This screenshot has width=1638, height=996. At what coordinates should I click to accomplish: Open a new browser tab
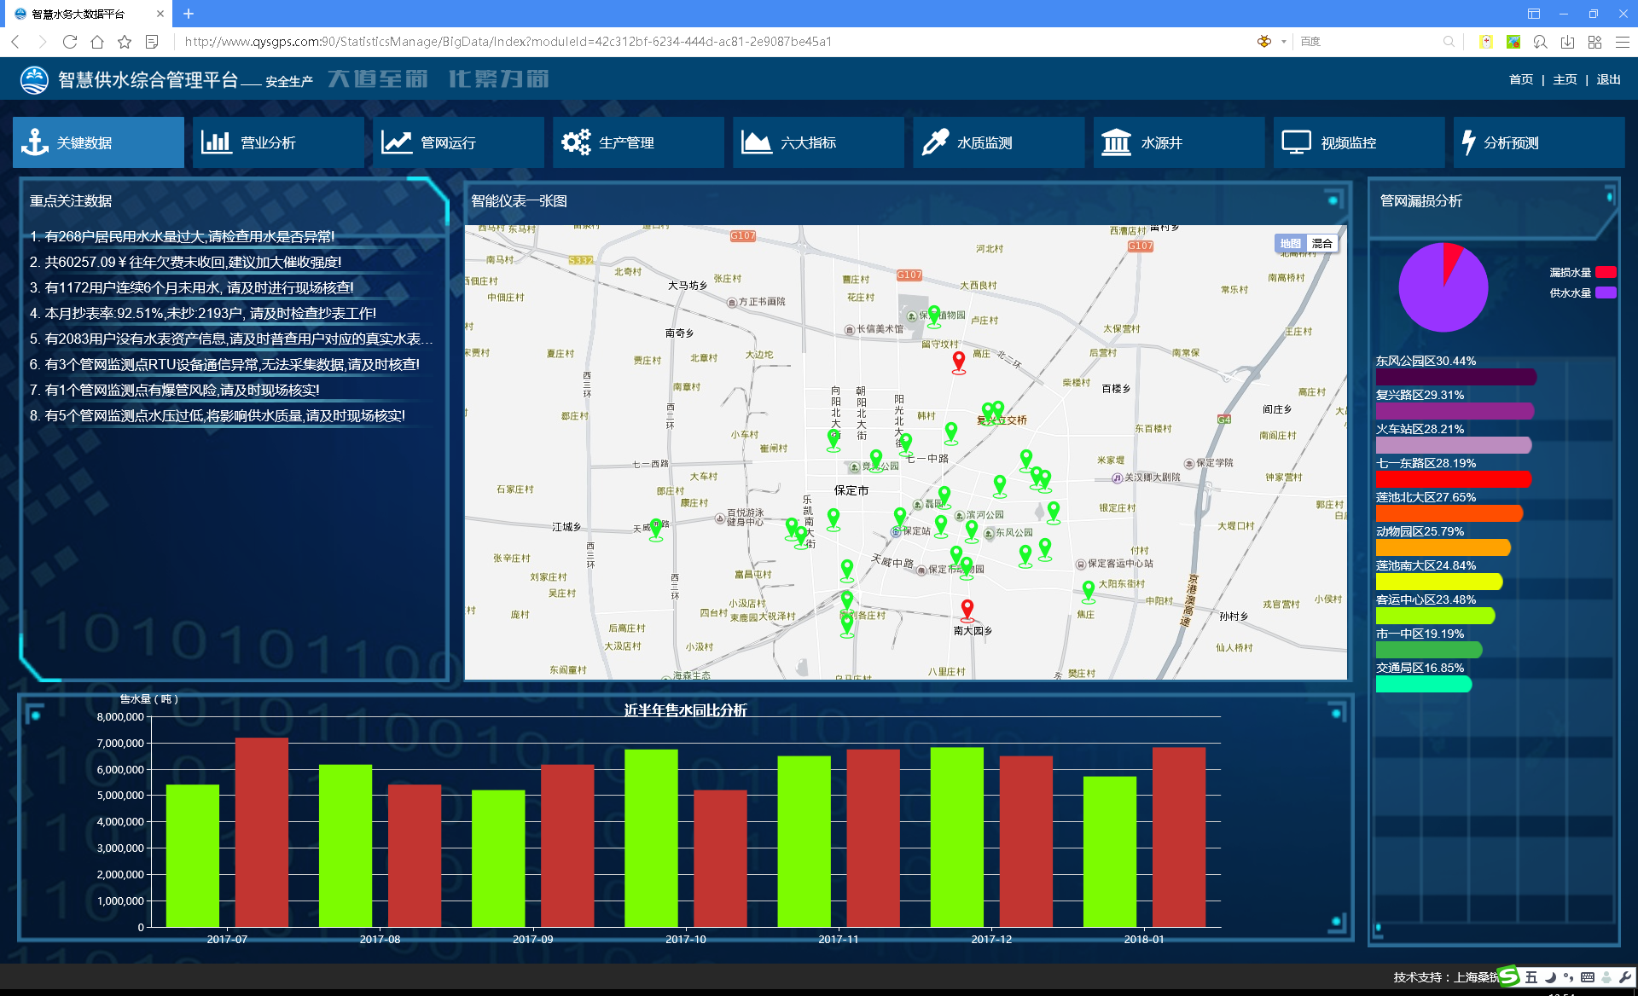[189, 14]
